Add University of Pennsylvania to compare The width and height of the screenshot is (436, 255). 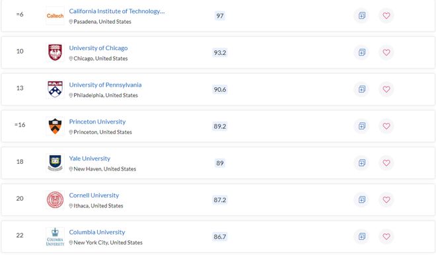pos(361,89)
